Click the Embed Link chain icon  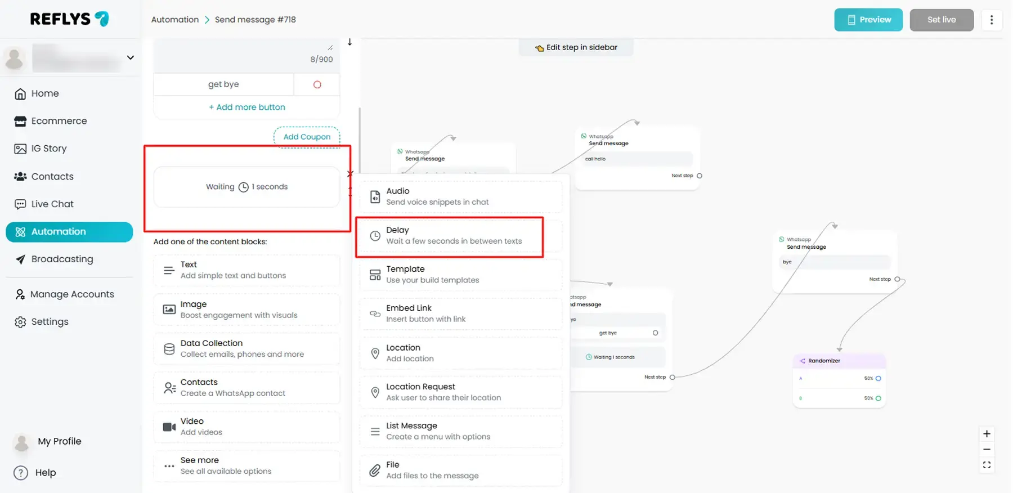(x=375, y=313)
